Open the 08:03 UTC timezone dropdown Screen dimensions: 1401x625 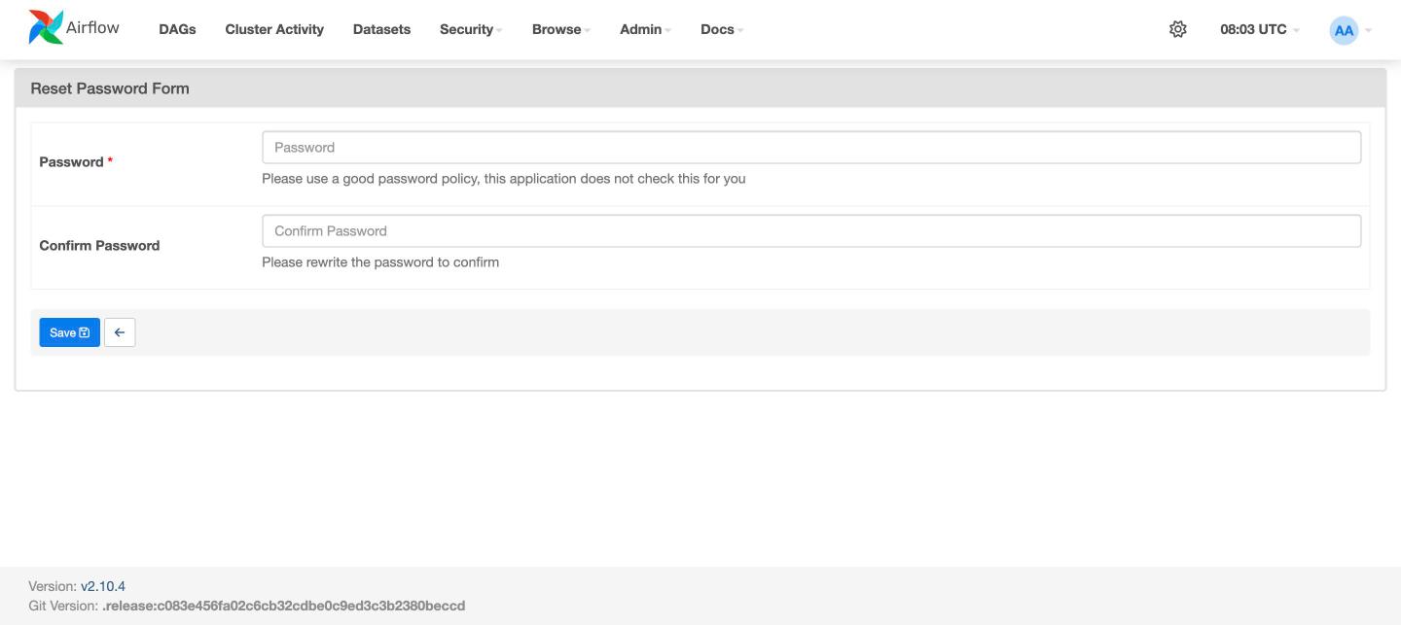[x=1260, y=29]
